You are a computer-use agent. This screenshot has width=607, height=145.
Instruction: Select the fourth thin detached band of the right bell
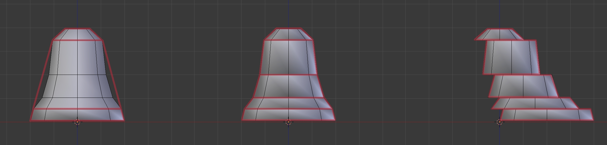(535, 103)
